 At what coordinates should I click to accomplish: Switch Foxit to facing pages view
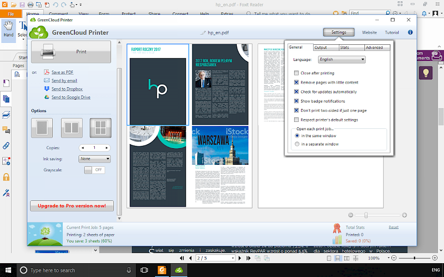[346, 258]
